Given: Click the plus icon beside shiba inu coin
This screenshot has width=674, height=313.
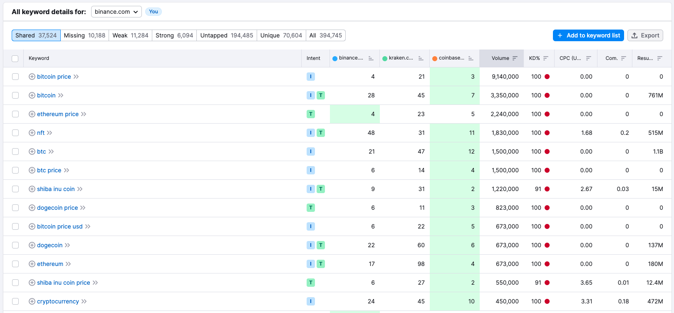Looking at the screenshot, I should click(32, 189).
